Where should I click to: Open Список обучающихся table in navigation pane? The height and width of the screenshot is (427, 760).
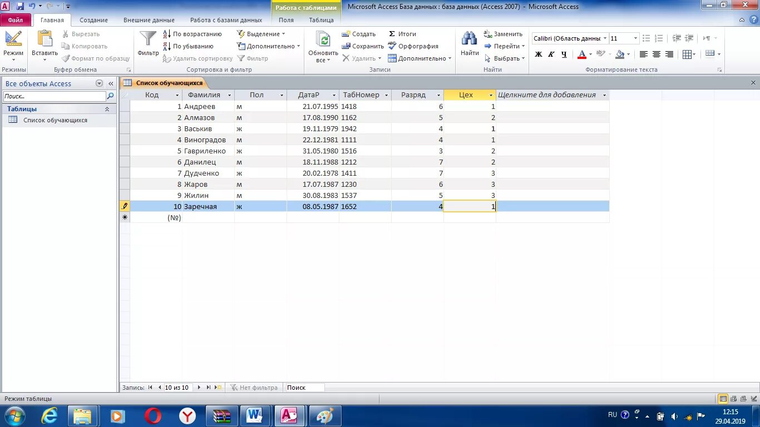(55, 120)
